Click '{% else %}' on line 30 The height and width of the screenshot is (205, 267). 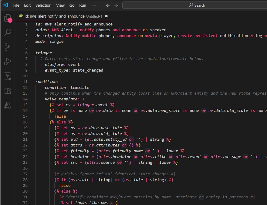66,191
